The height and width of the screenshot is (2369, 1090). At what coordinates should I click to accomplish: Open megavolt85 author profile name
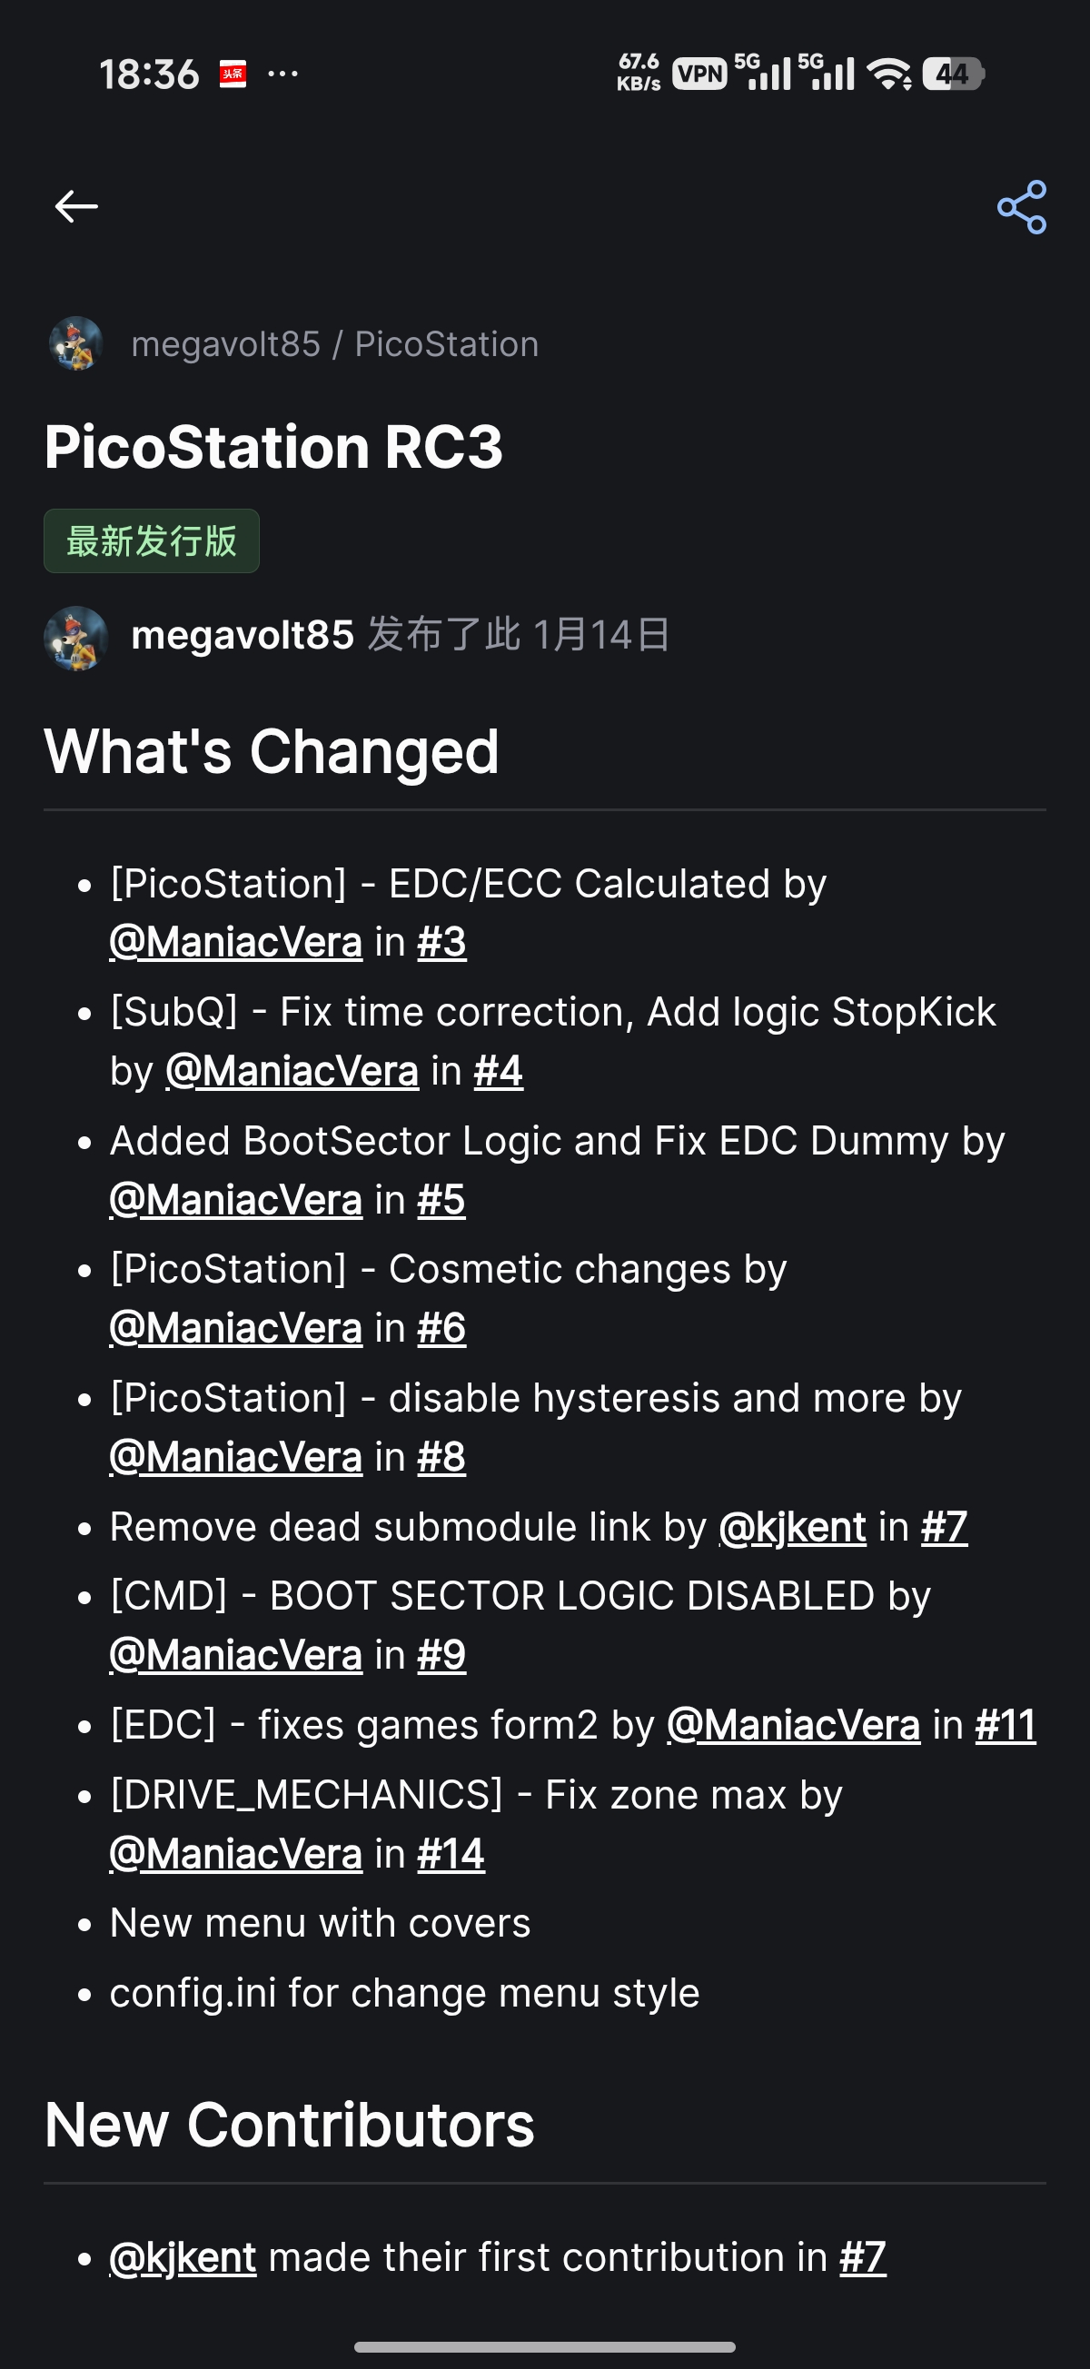(x=243, y=636)
